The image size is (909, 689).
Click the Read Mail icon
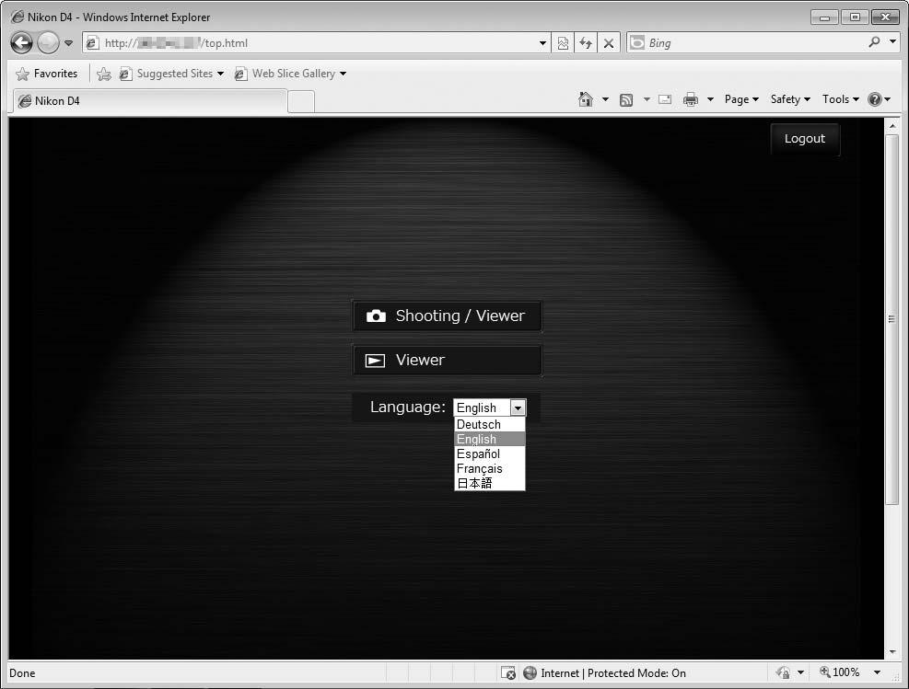pos(665,99)
